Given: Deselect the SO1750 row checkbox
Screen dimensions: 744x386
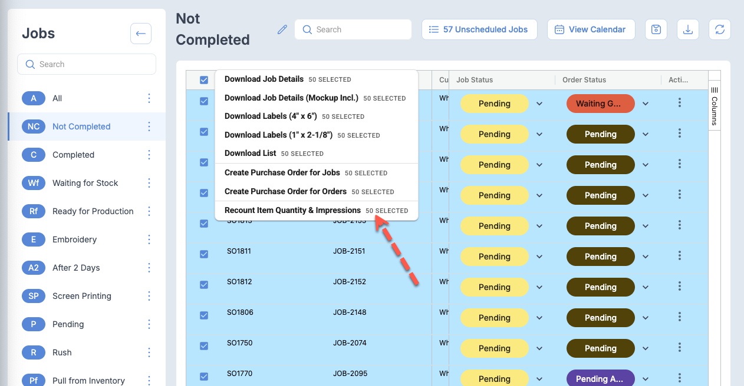Looking at the screenshot, I should click(204, 346).
